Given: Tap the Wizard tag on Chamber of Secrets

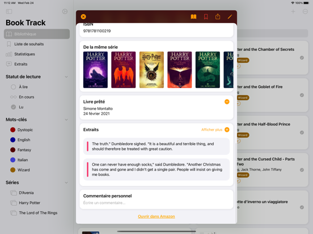Looking at the screenshot, I should click(243, 60).
